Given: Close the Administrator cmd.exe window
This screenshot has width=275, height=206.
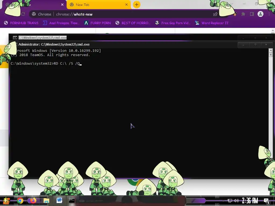Looking at the screenshot, I should click(266, 45).
